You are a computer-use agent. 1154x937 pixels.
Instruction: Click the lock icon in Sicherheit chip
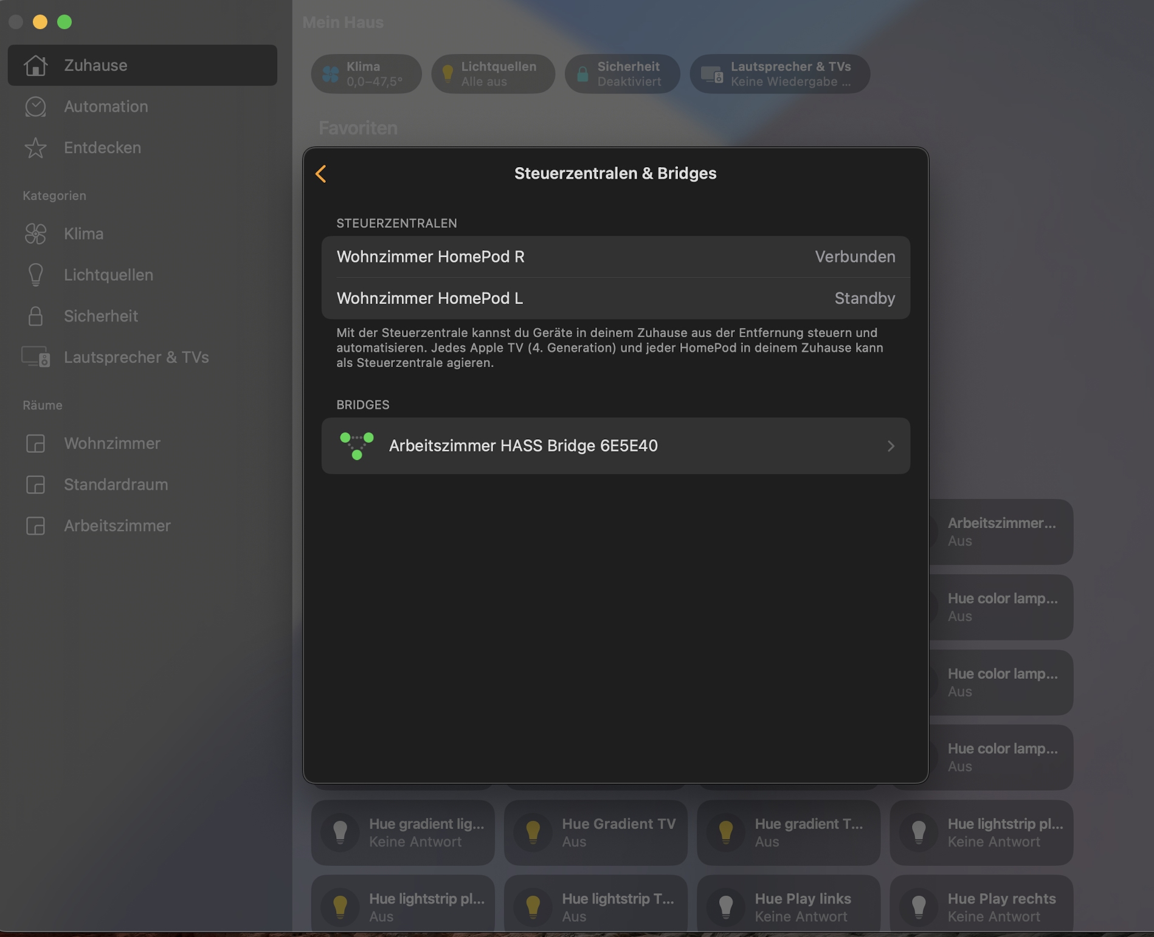click(x=582, y=74)
